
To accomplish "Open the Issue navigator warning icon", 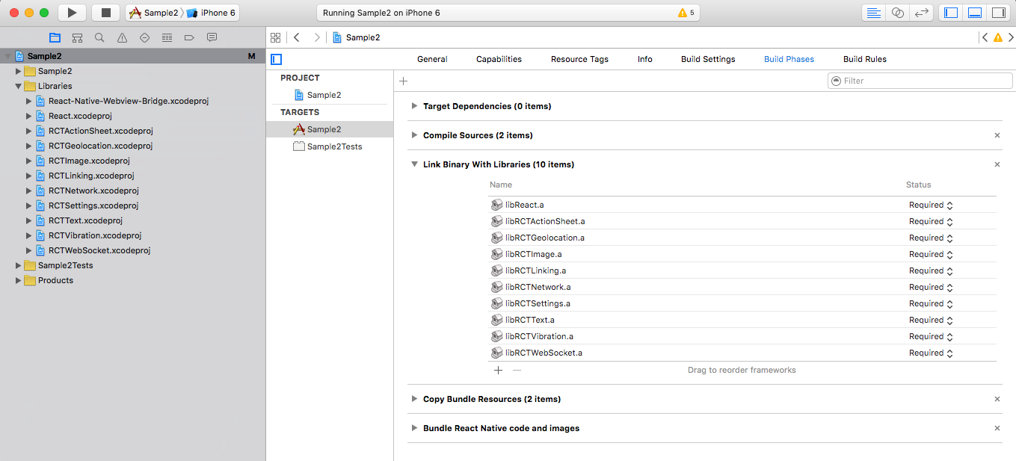I will [122, 38].
